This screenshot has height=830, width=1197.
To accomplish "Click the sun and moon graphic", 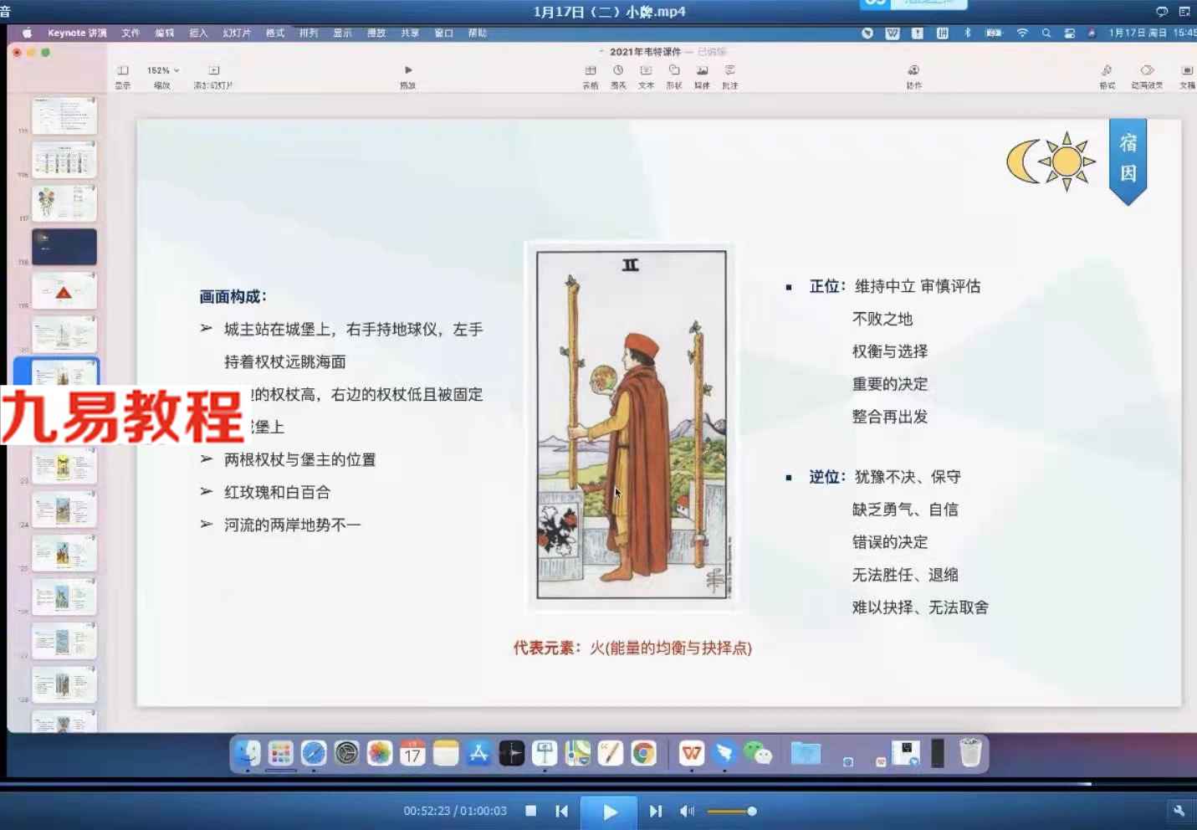I will point(1051,161).
